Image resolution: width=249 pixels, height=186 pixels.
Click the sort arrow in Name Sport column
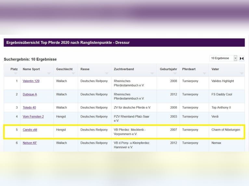49,74
